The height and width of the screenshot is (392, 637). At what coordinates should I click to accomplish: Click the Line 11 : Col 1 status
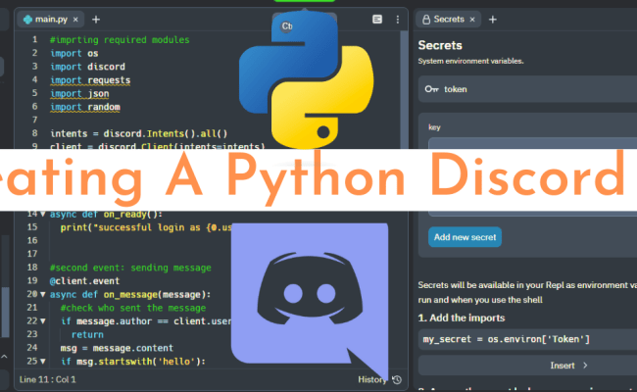pyautogui.click(x=48, y=379)
